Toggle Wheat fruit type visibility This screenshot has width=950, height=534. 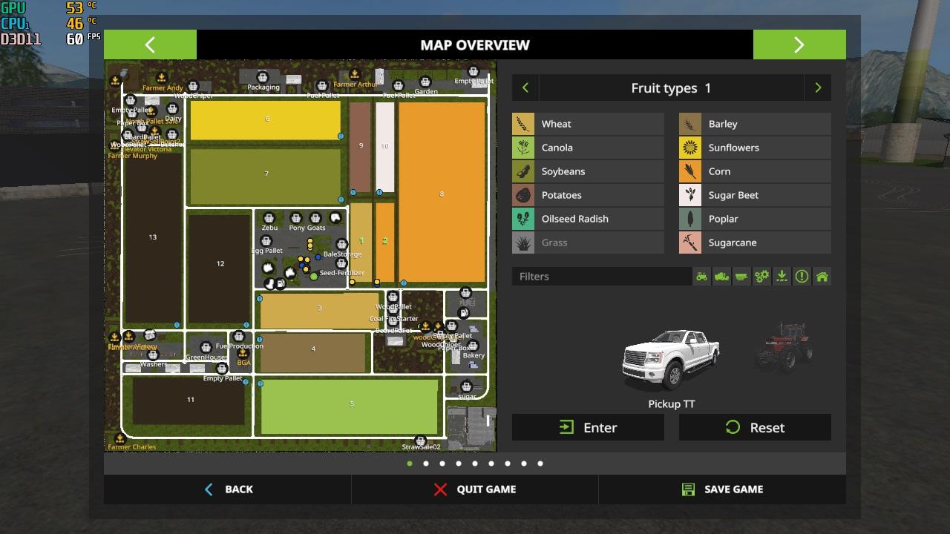tap(588, 124)
